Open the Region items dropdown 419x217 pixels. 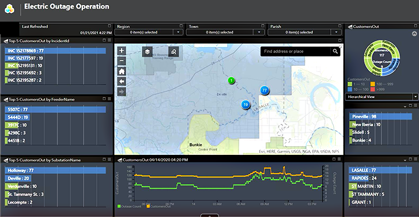click(178, 32)
